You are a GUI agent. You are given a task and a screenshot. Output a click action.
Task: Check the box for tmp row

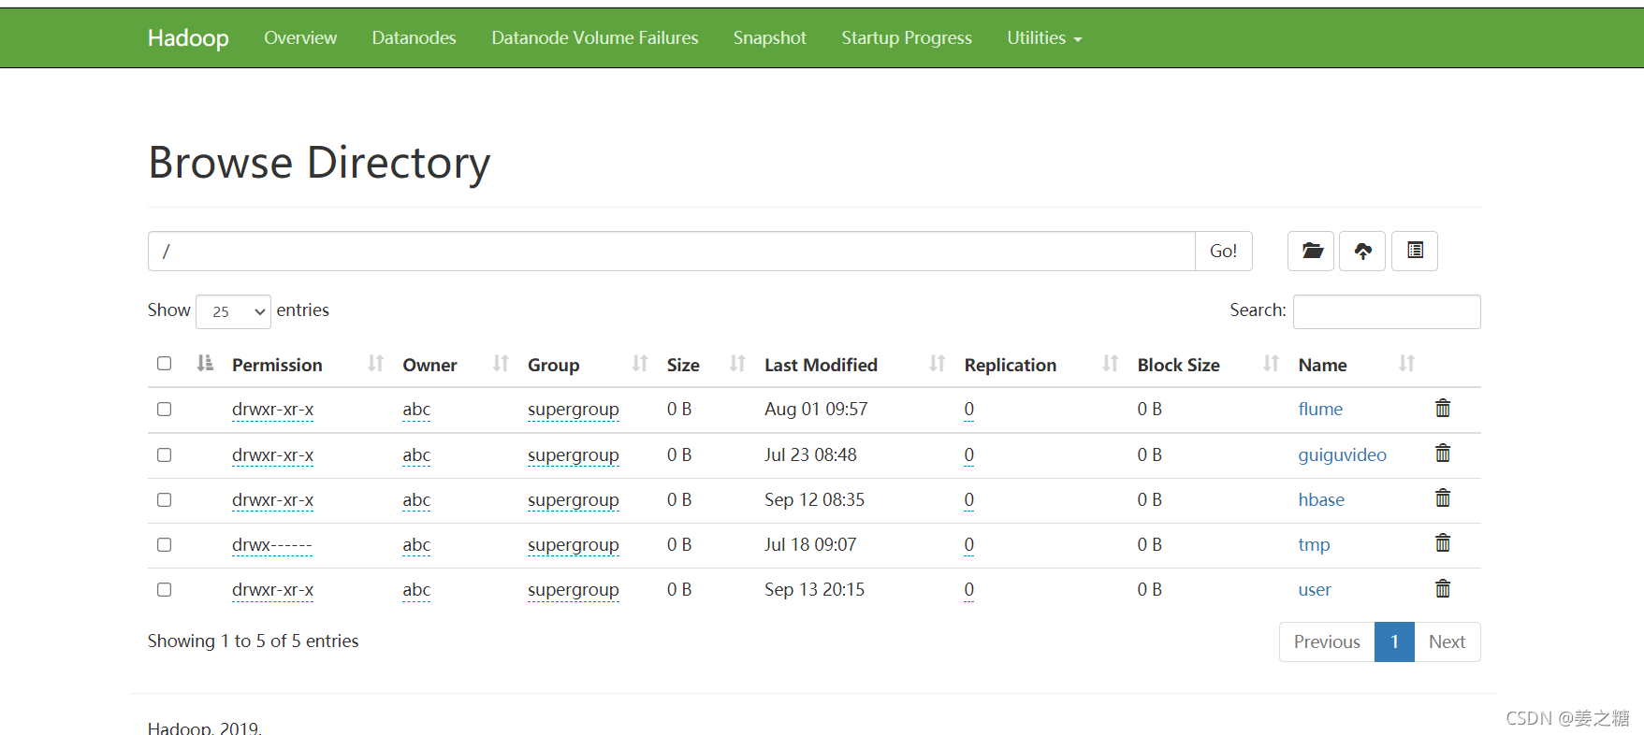click(x=165, y=544)
